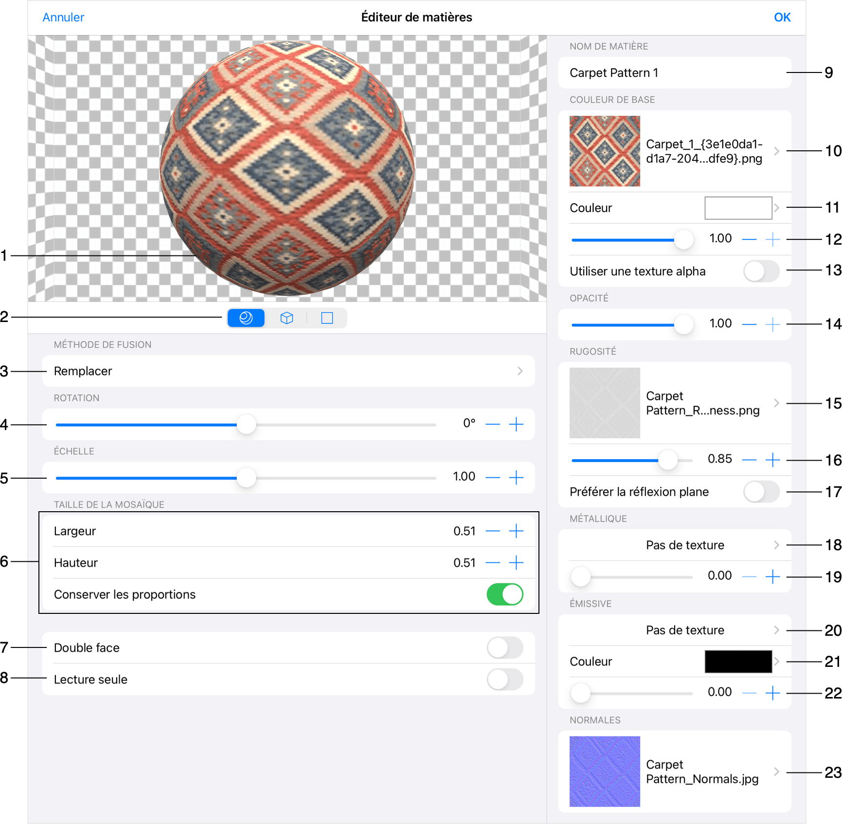Select the cube preview mode icon

(x=287, y=318)
